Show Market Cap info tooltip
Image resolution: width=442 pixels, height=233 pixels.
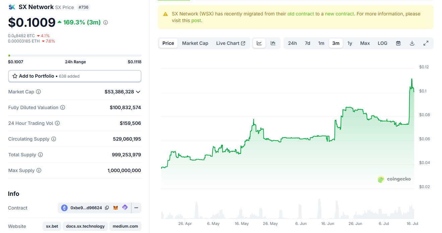click(x=38, y=92)
